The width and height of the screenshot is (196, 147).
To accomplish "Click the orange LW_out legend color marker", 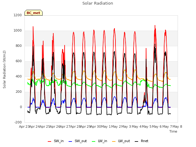I will tap(114, 141).
